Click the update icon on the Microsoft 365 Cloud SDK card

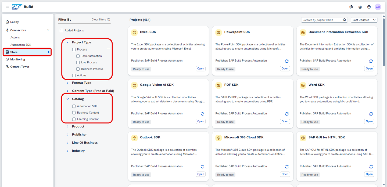pyautogui.click(x=287, y=167)
